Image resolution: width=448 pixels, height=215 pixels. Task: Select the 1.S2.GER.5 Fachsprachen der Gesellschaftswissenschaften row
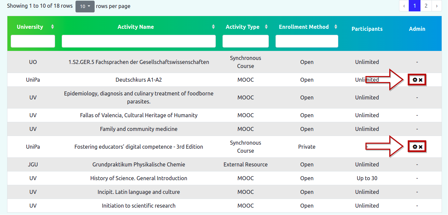tap(225, 62)
